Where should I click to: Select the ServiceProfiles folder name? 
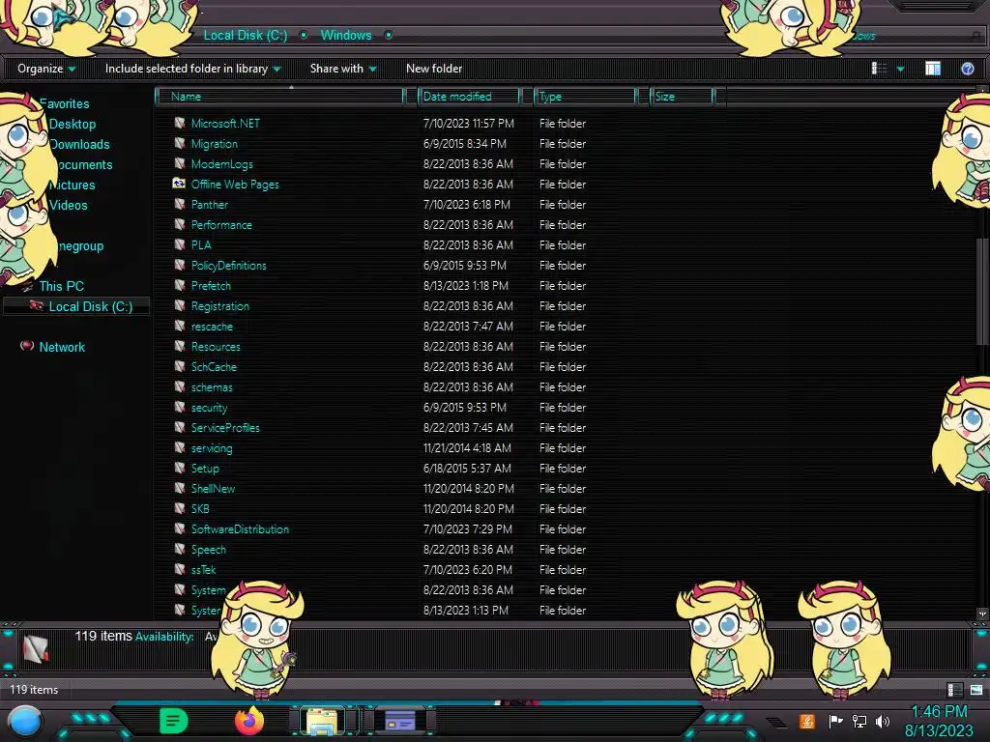click(x=224, y=428)
